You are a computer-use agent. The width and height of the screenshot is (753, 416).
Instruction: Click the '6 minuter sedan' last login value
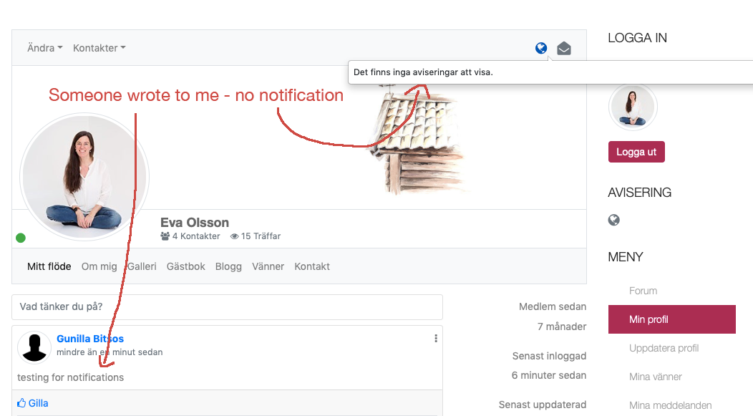pos(549,376)
